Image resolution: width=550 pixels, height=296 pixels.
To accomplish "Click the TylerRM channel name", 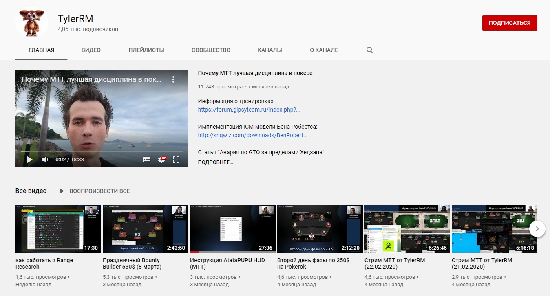I will coord(76,19).
